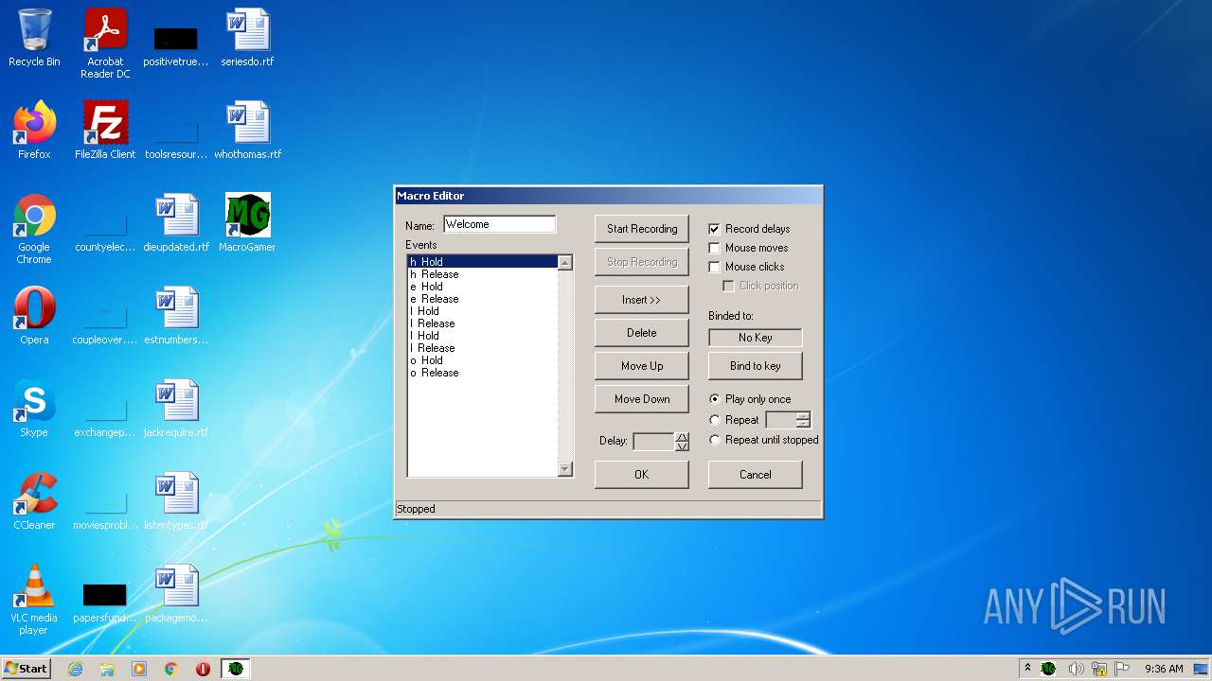
Task: Open Windows Explorer folder taskbar icon
Action: [x=107, y=669]
